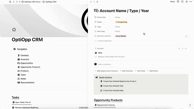Open Tasks in the Navigation list
Screen dimensions: 194x109
coord(22,75)
